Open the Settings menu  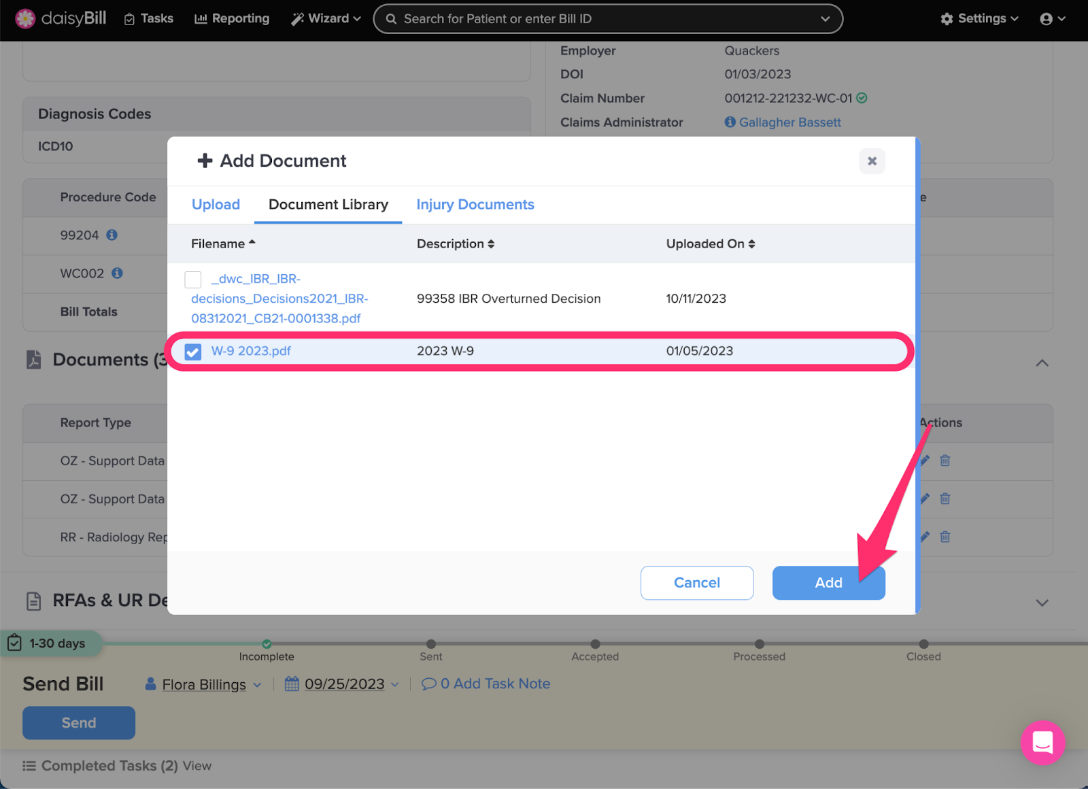pos(979,18)
